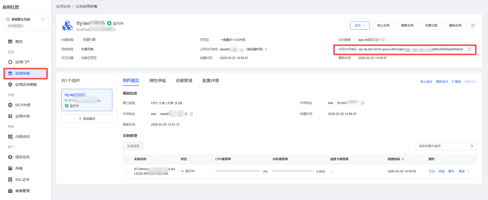Switch to the 配置详情 tab
The height and width of the screenshot is (200, 488).
210,81
